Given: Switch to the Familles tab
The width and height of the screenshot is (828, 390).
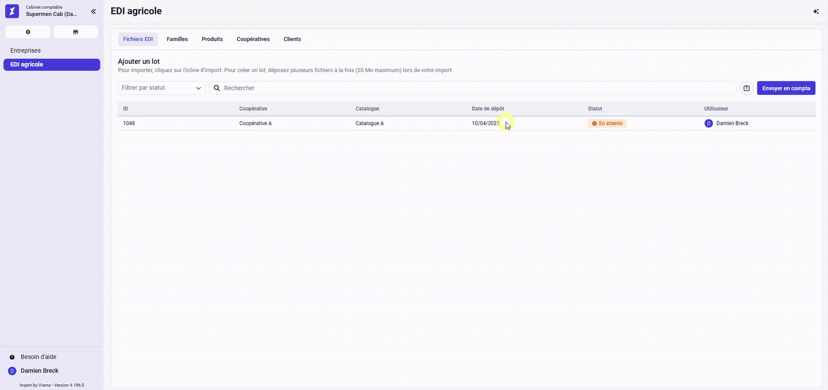Looking at the screenshot, I should (x=177, y=39).
